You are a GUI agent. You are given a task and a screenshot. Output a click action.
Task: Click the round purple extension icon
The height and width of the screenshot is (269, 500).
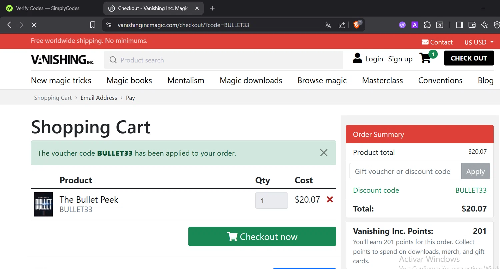(x=402, y=25)
